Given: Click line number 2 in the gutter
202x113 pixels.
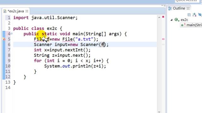Looking at the screenshot, I should pos(9,23).
